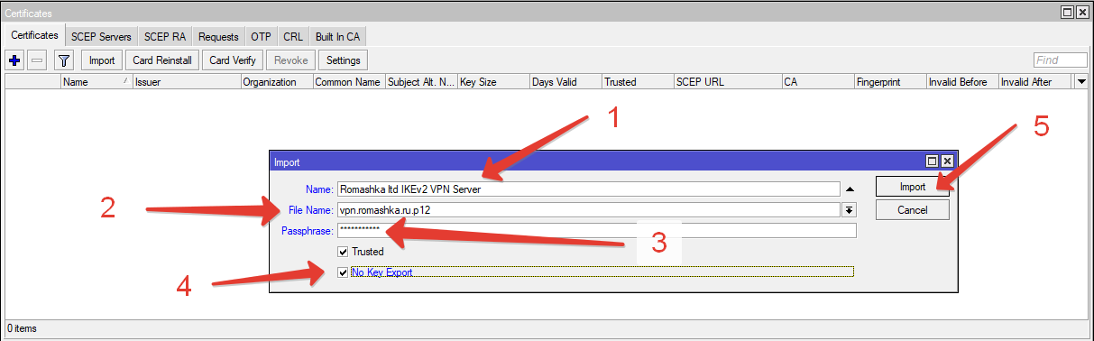The image size is (1094, 341).
Task: Sort by Days Valid column header
Action: click(x=565, y=81)
